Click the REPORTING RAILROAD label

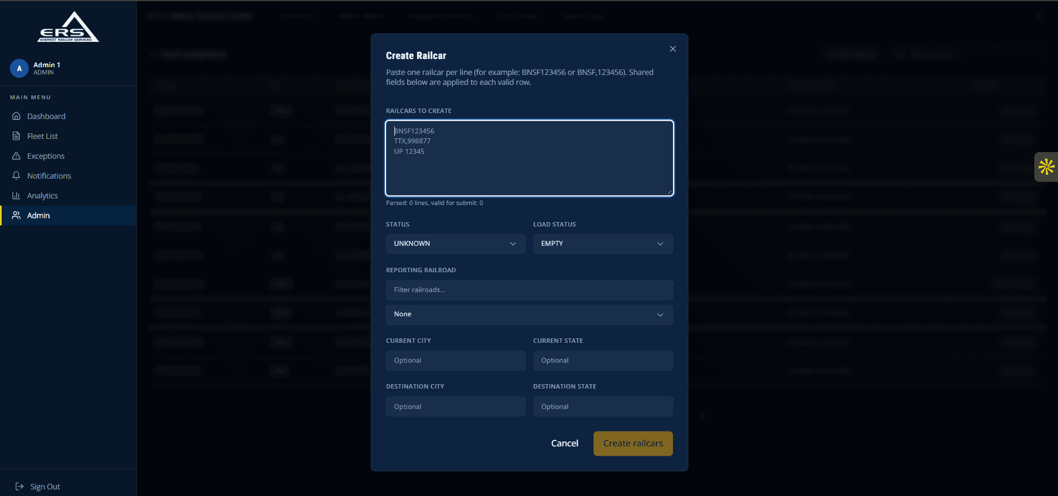(421, 270)
